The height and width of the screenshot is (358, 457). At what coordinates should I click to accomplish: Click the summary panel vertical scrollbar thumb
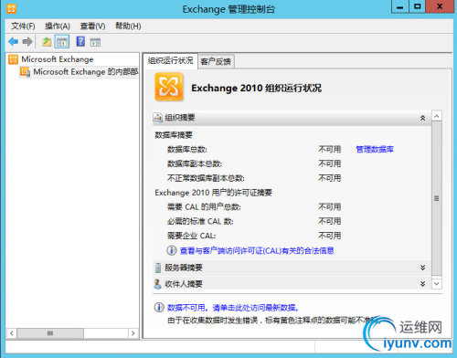[x=437, y=198]
